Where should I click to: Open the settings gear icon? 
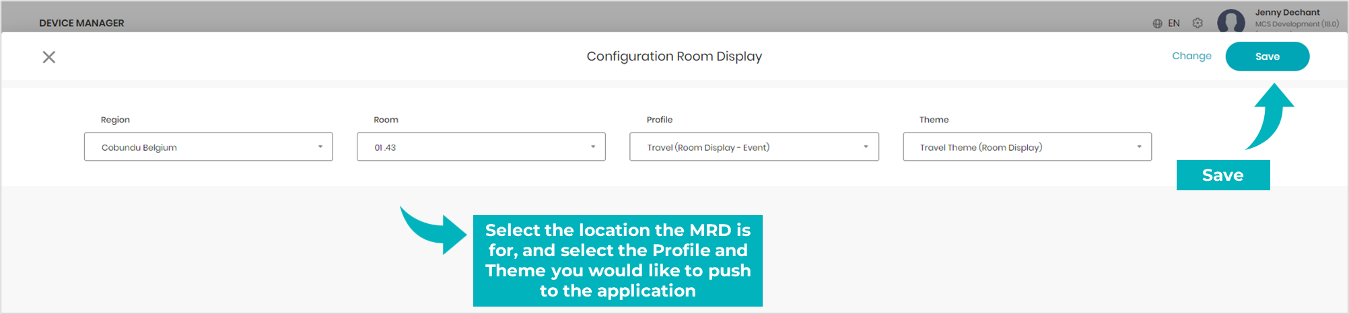pos(1198,23)
